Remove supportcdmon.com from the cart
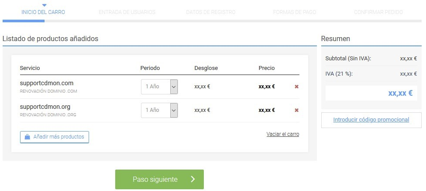 [297, 87]
